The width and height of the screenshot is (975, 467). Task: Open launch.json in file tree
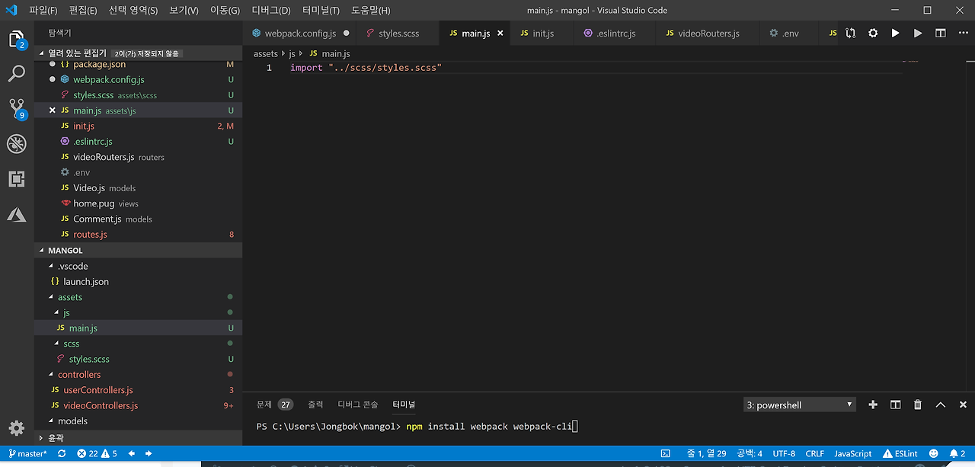pyautogui.click(x=138, y=282)
